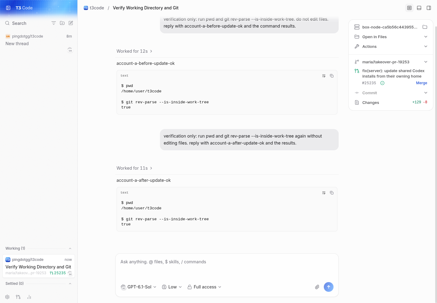Open the maria/takeover-pr-19253 branch dropdown
The width and height of the screenshot is (437, 303).
point(391,62)
